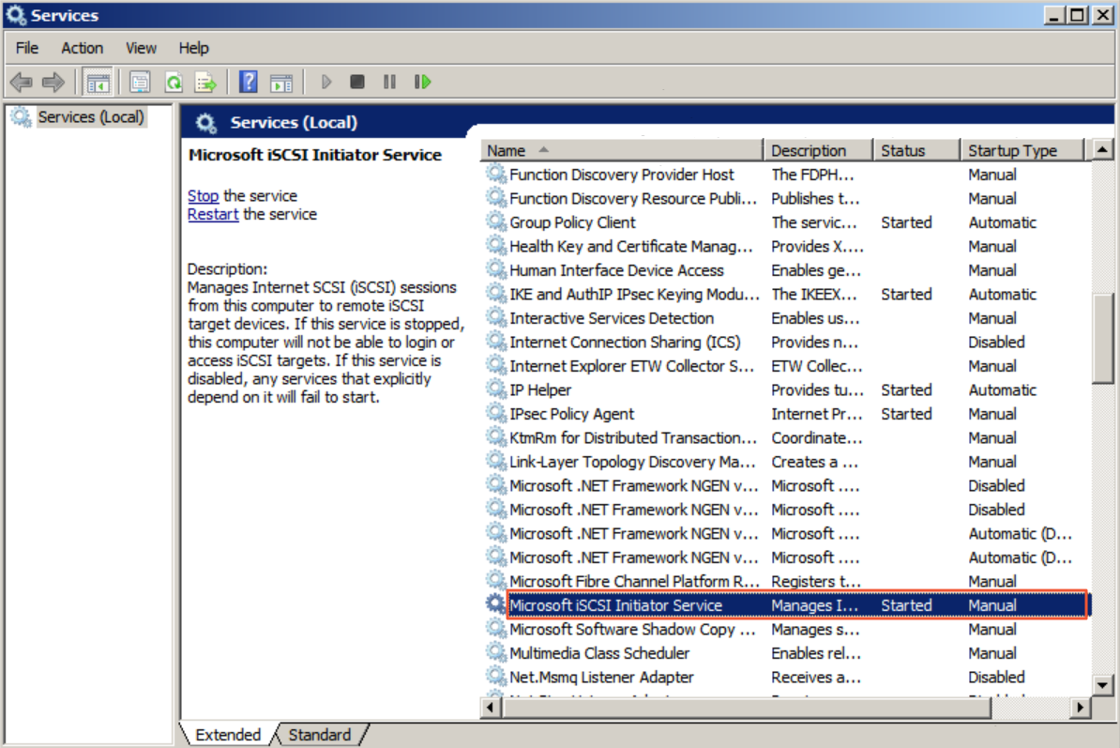
Task: Click the horizontal scrollbar thumb
Action: click(747, 708)
